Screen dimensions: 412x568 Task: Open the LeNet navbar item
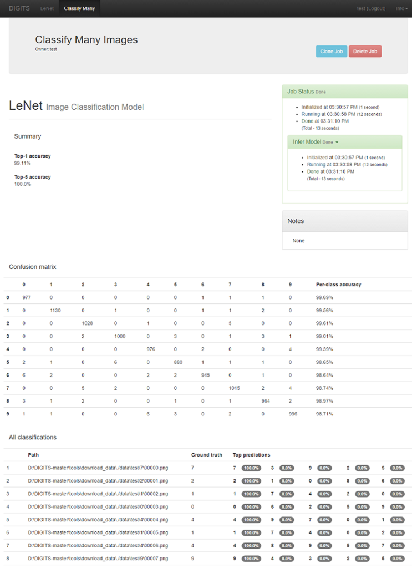[x=47, y=8]
